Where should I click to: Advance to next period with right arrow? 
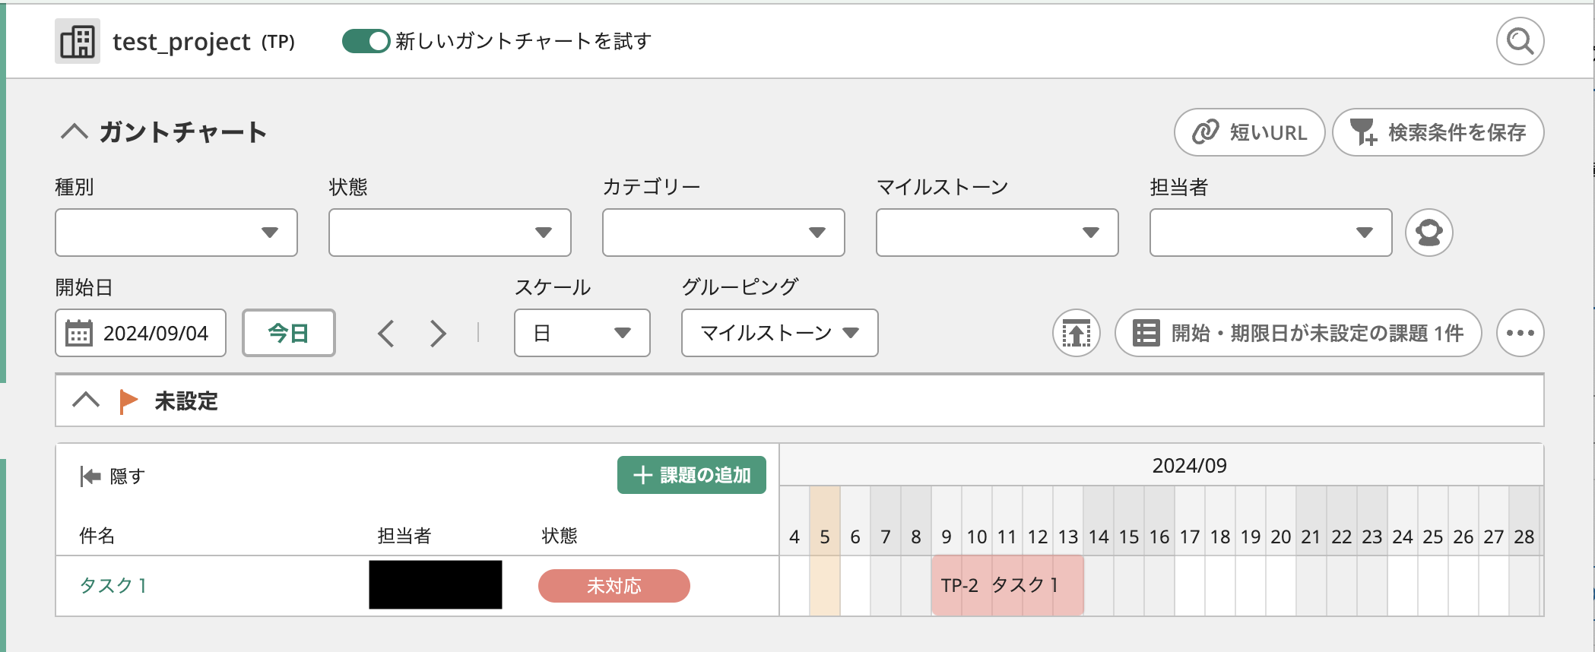[438, 334]
